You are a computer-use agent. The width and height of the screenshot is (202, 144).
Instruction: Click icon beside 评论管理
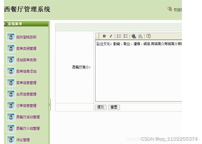pos(11,140)
